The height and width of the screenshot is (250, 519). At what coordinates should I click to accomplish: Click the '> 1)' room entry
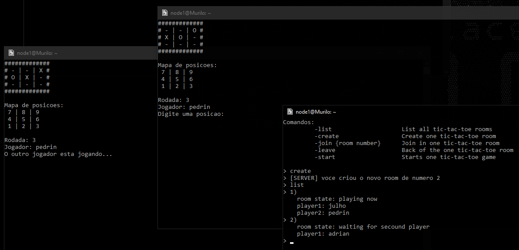[290, 192]
